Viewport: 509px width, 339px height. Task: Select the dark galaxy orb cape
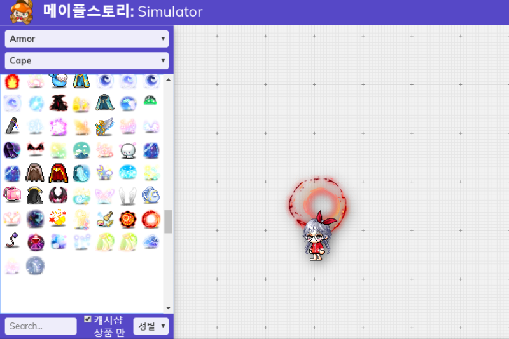(x=35, y=219)
